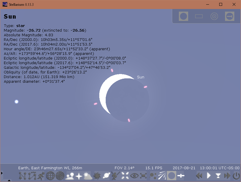Click the "RA/Dec (J2017.6)" info line
This screenshot has height=182, width=241.
coord(48,44)
